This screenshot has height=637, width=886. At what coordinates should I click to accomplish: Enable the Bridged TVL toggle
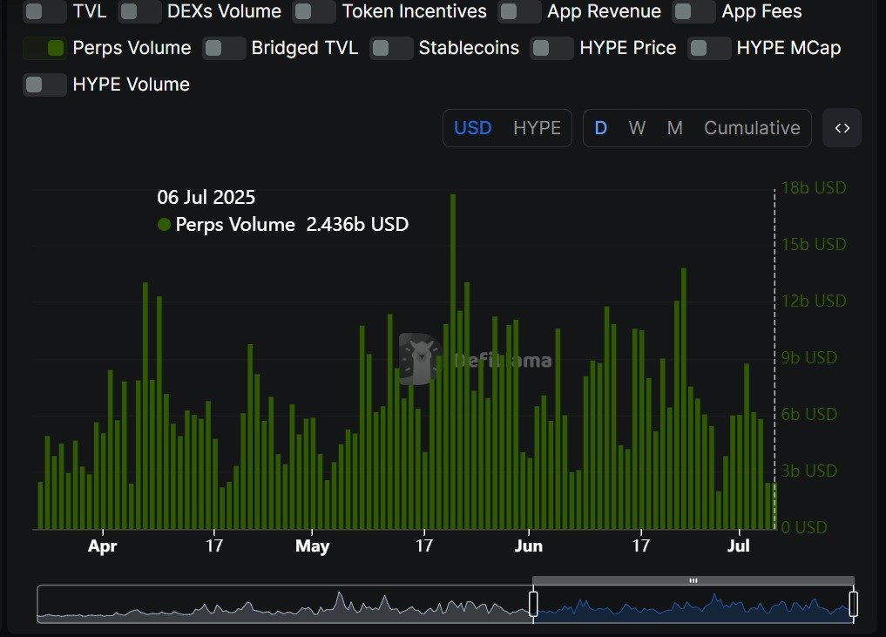coord(224,48)
